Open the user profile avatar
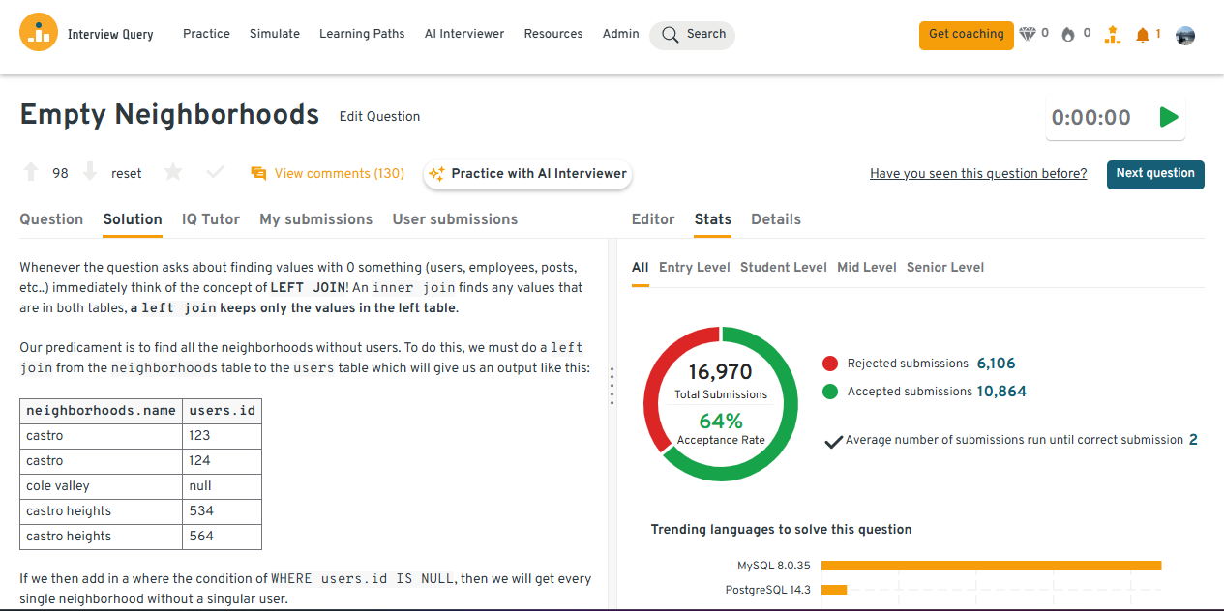The image size is (1224, 611). [1185, 36]
